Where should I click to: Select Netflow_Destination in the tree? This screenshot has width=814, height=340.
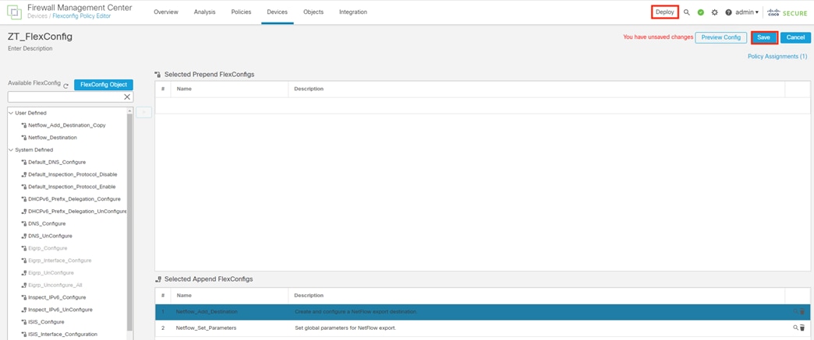(x=52, y=138)
